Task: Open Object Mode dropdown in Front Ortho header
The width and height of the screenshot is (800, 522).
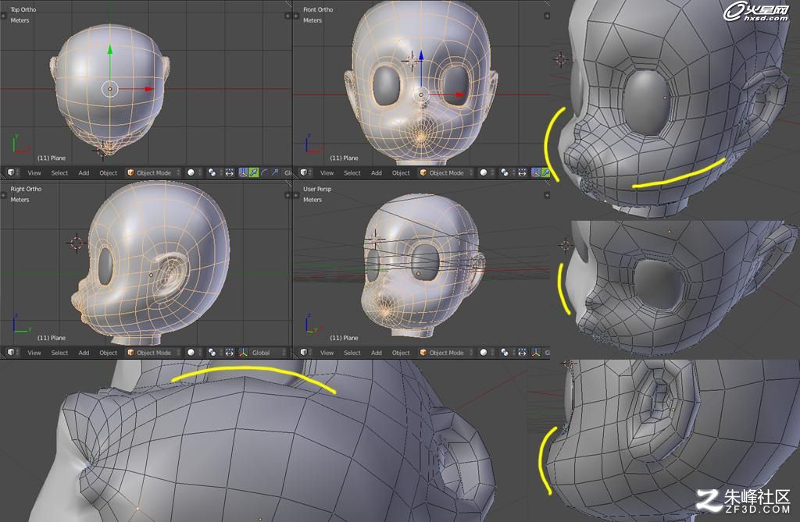Action: click(446, 172)
